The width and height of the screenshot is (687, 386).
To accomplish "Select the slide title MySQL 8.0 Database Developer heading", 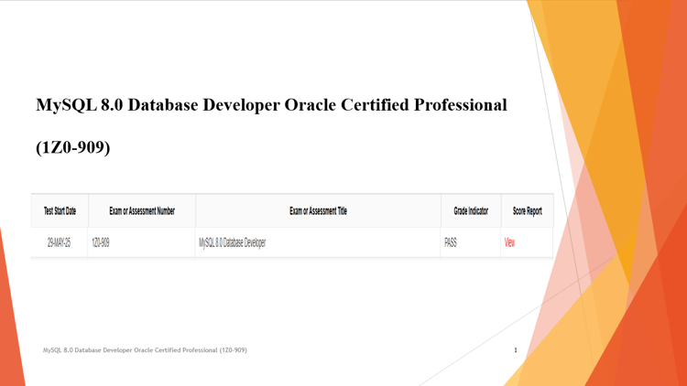I will click(x=271, y=105).
